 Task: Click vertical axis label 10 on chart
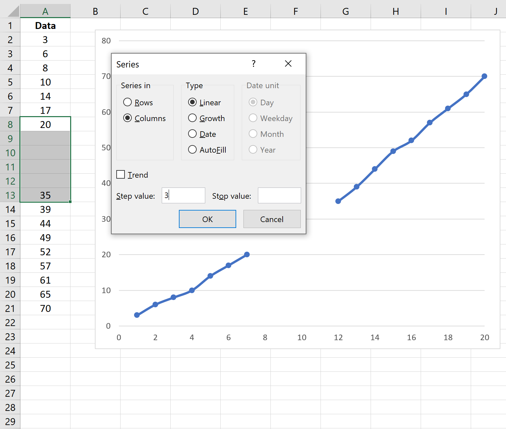pyautogui.click(x=106, y=290)
